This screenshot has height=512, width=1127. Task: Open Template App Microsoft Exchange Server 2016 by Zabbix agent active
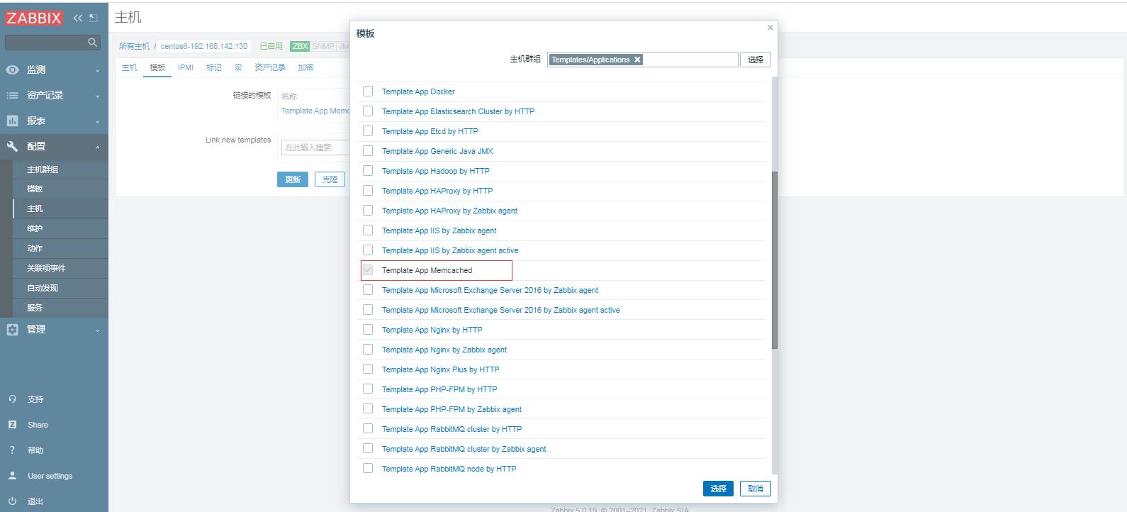click(500, 310)
